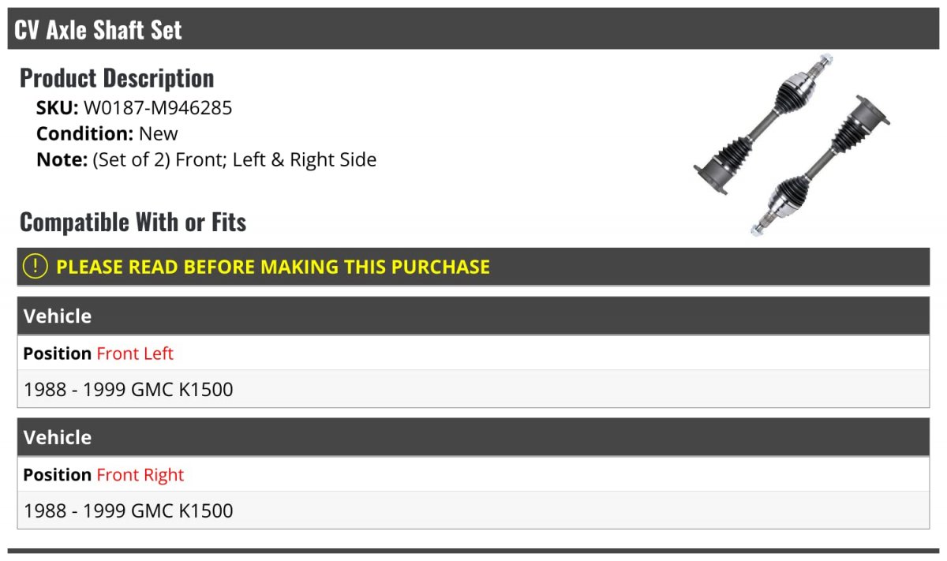Screen dimensions: 947x561
Task: Select the 1988 - 1999 GMC K1500 row under Front Right
Action: coord(473,511)
